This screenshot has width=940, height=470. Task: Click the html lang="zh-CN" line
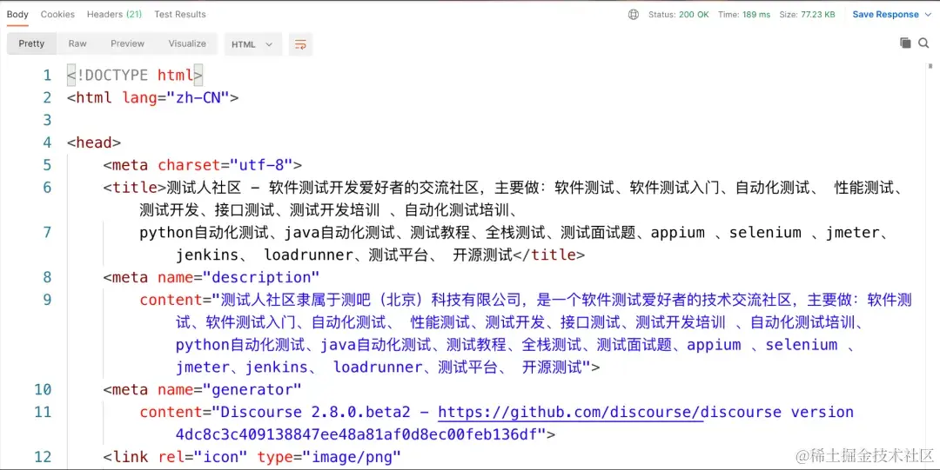click(153, 97)
